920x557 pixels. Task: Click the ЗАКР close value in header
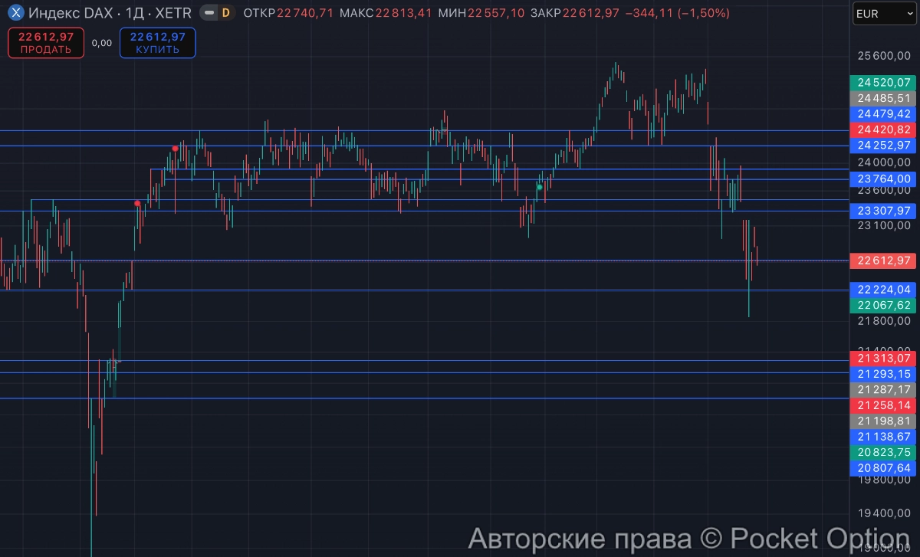590,13
